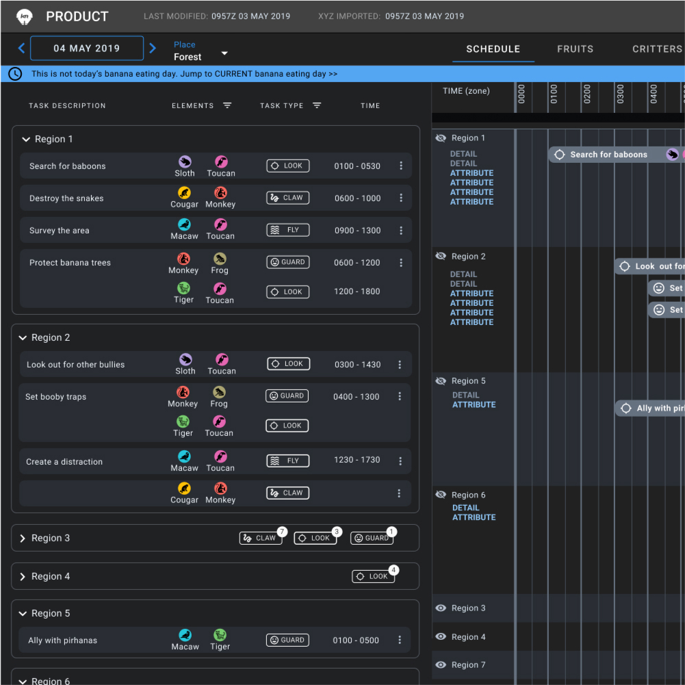Click the Toucan icon in Look out for other bullies row
Image resolution: width=685 pixels, height=685 pixels.
point(222,359)
